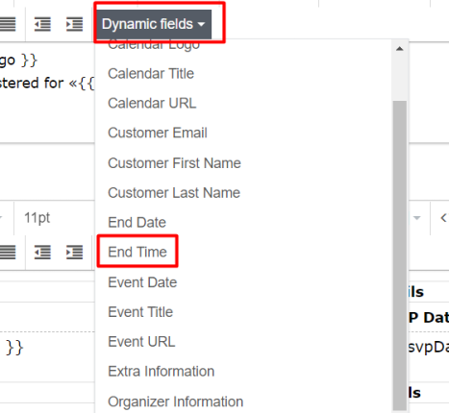Image resolution: width=449 pixels, height=413 pixels.
Task: Select Event Title option
Action: point(140,312)
